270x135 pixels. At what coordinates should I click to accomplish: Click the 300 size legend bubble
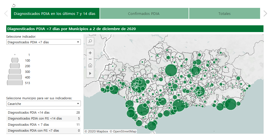(15, 71)
